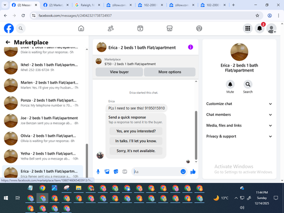284x213 pixels.
Task: Click the Facebook logo
Action: coord(9,28)
